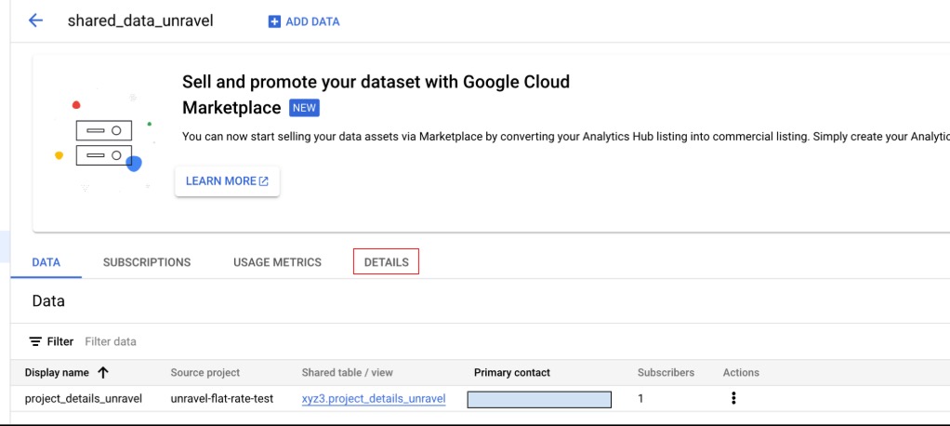This screenshot has width=950, height=426.
Task: Click the NEW badge beside Marketplace
Action: coord(304,108)
